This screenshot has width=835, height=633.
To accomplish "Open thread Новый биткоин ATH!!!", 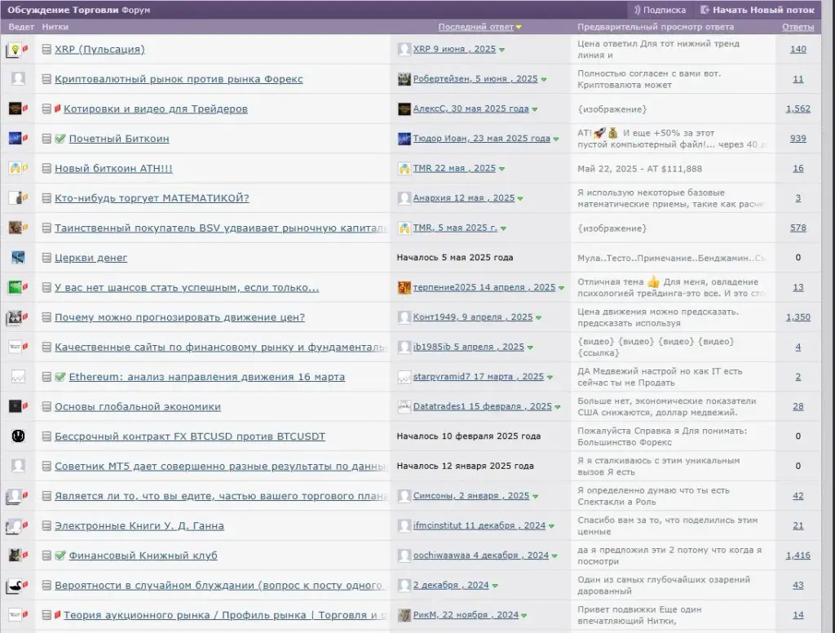I will (113, 168).
